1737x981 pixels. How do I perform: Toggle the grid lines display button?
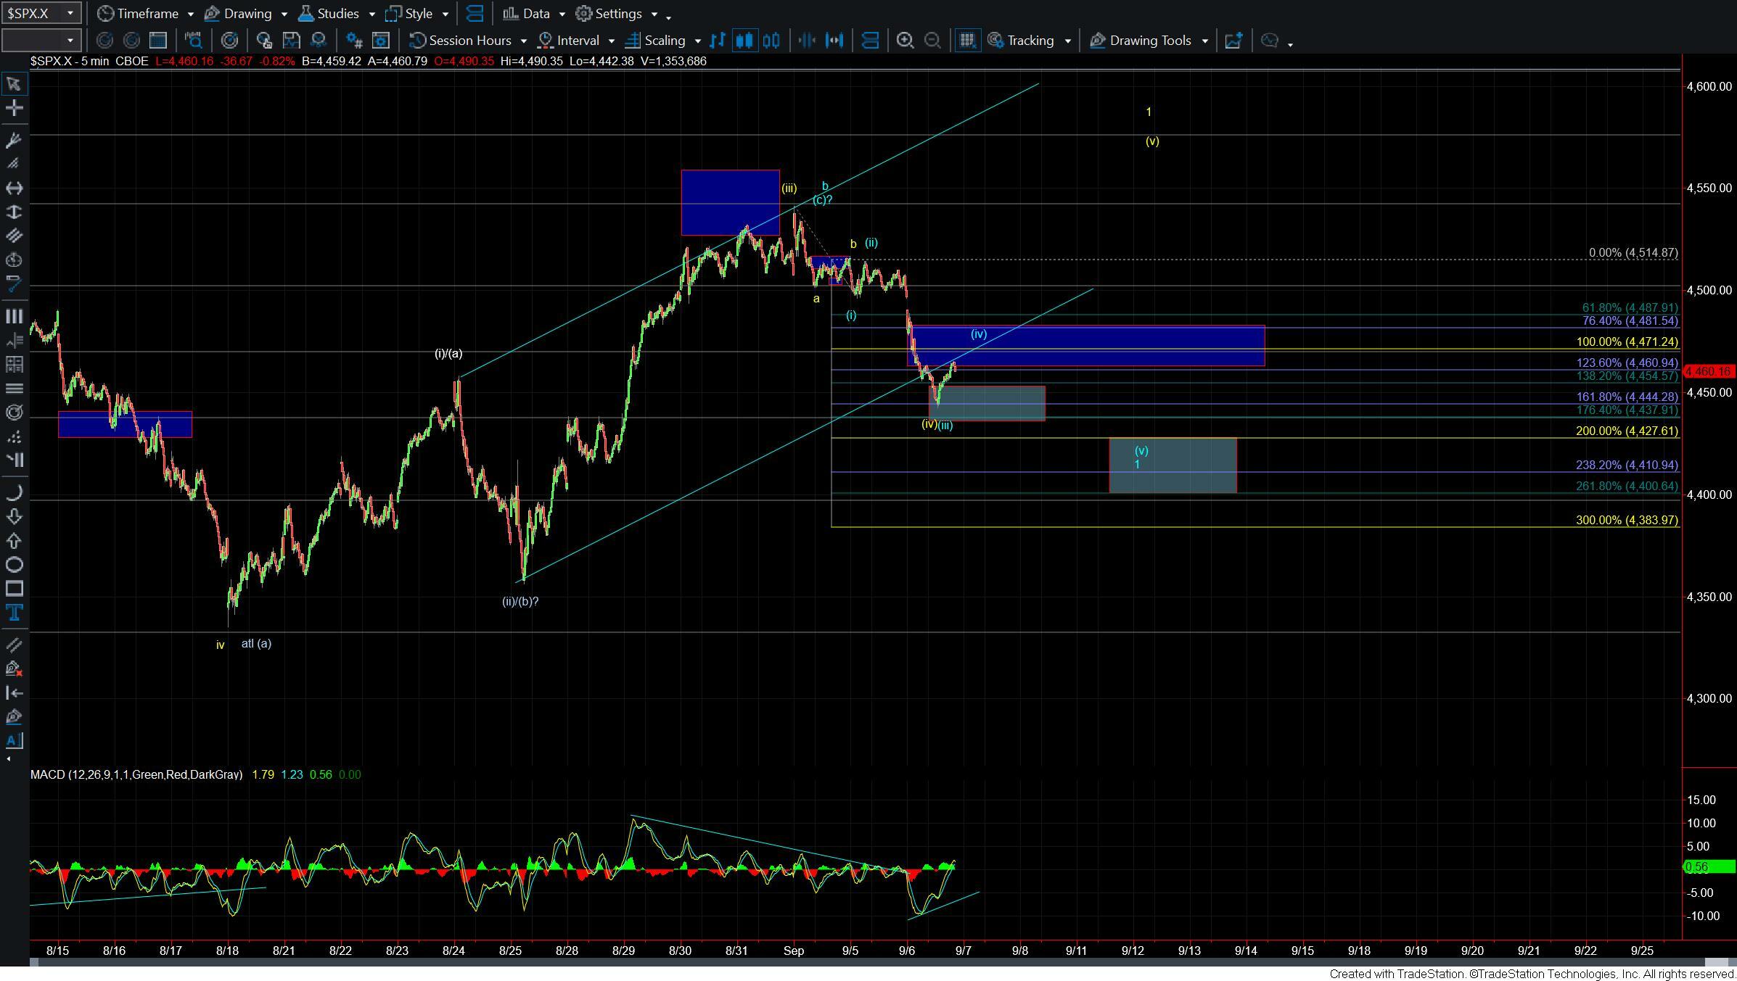click(x=966, y=41)
